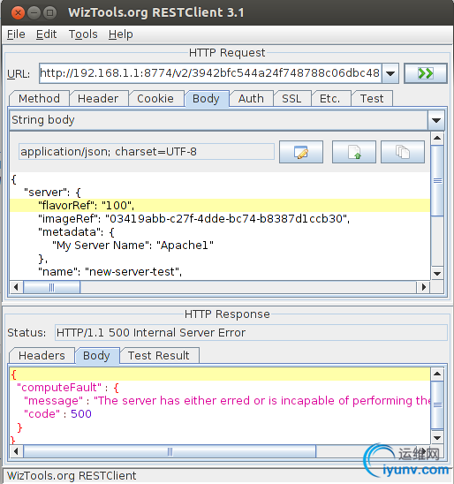Click the request body scroll left arrow

click(16, 287)
